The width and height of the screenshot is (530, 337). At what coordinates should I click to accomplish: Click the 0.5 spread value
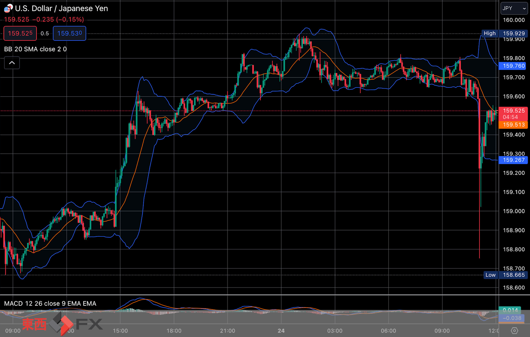pyautogui.click(x=45, y=34)
